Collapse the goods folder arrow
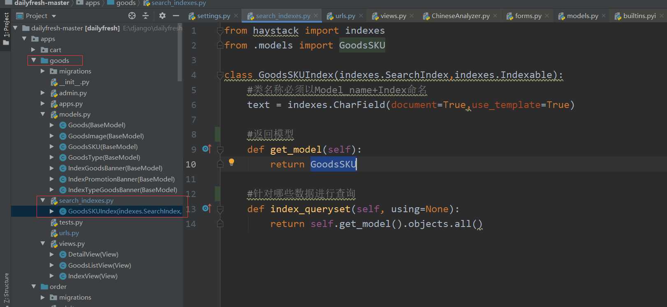Viewport: 667px width, 307px height. coord(34,60)
